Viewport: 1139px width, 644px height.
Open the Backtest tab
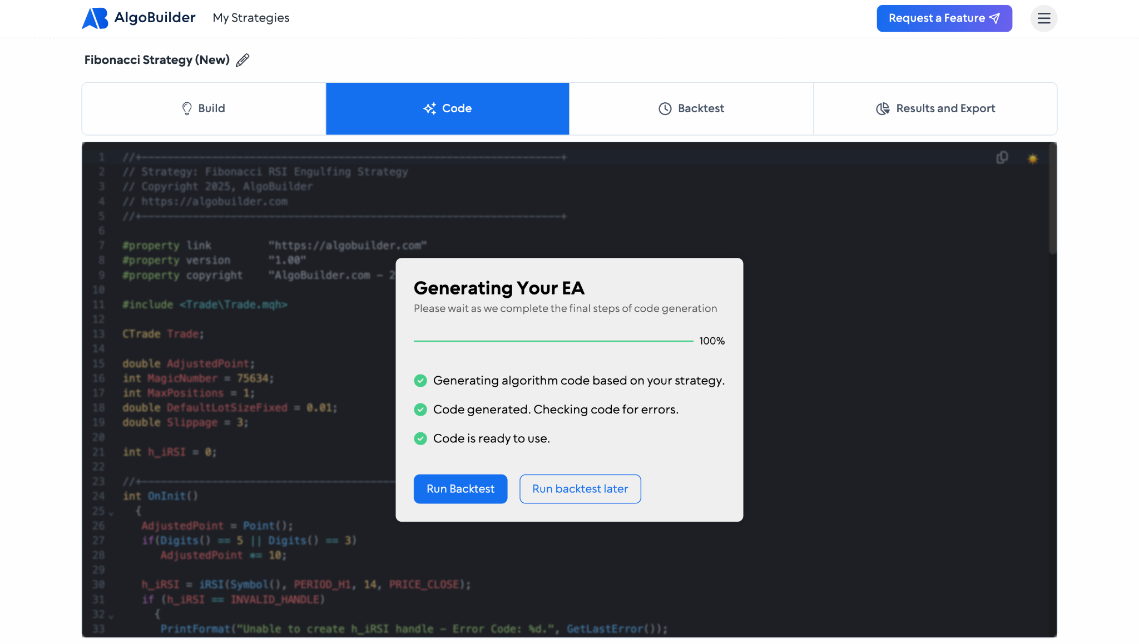tap(691, 108)
